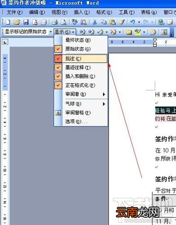This screenshot has width=176, height=225.
Task: Paste with the clipboard icon
Action: pyautogui.click(x=113, y=22)
